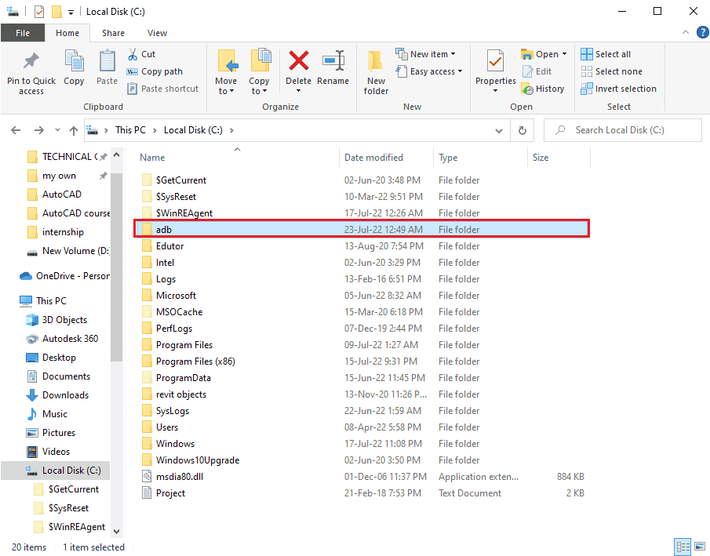Screen dimensions: 710x556
Task: Open the Copy to dropdown
Action: (x=259, y=86)
